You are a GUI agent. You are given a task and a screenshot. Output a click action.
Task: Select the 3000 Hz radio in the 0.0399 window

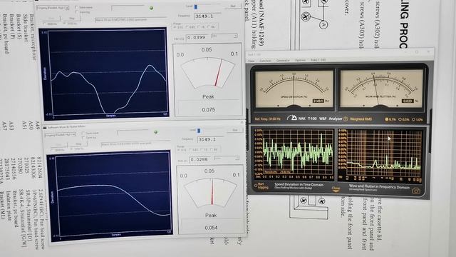(x=44, y=24)
